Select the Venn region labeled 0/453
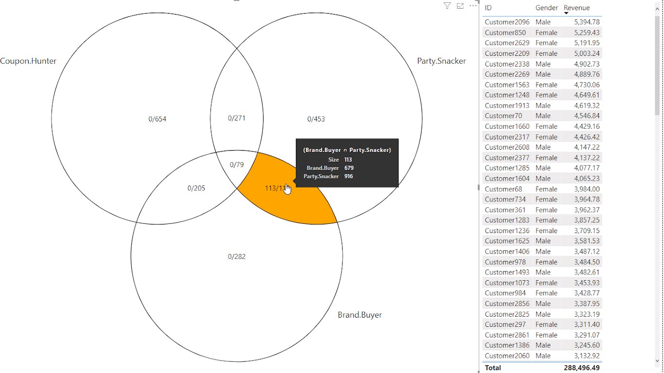664x373 pixels. [316, 119]
